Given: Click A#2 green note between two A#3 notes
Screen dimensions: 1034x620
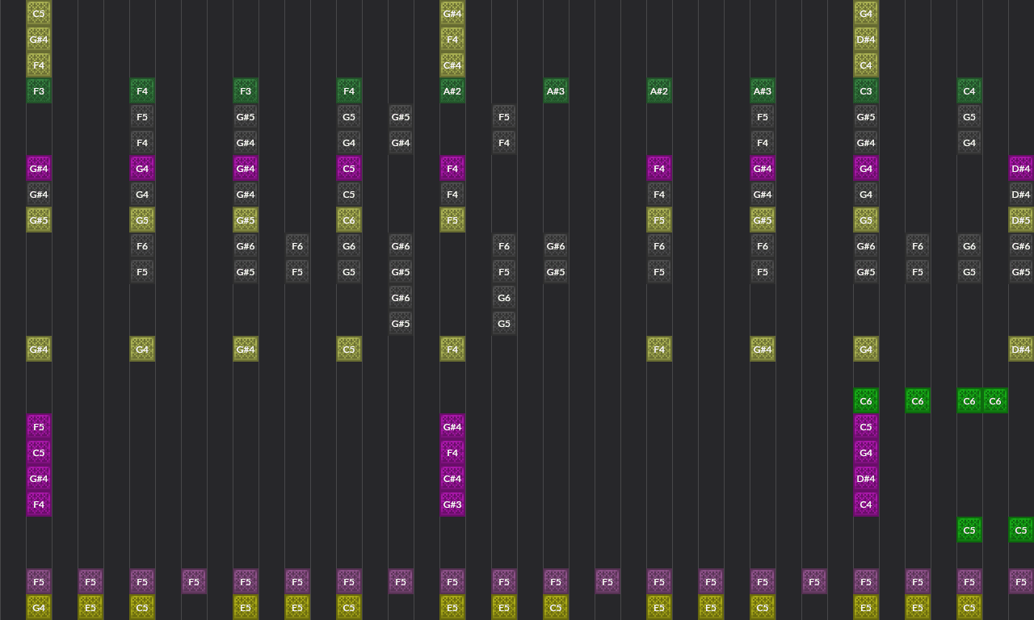Looking at the screenshot, I should point(659,91).
